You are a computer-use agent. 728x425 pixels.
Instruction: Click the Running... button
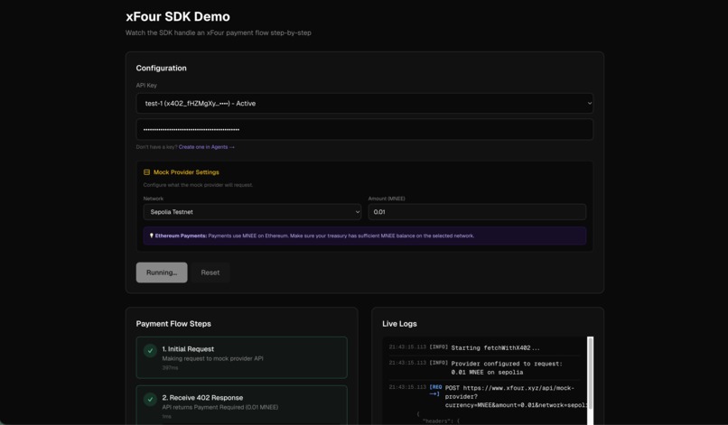(x=162, y=273)
